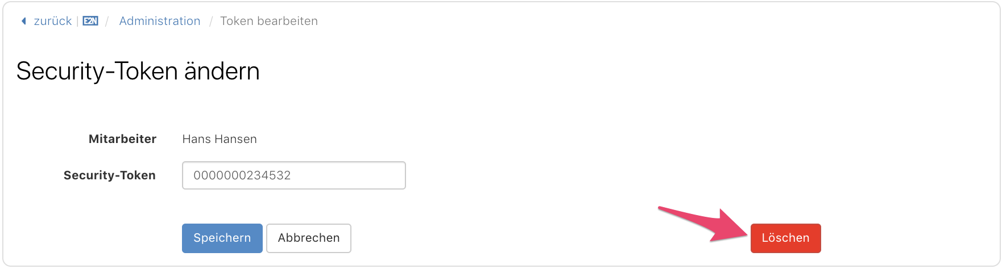Go back via the zurück link
The image size is (1002, 269).
(53, 21)
